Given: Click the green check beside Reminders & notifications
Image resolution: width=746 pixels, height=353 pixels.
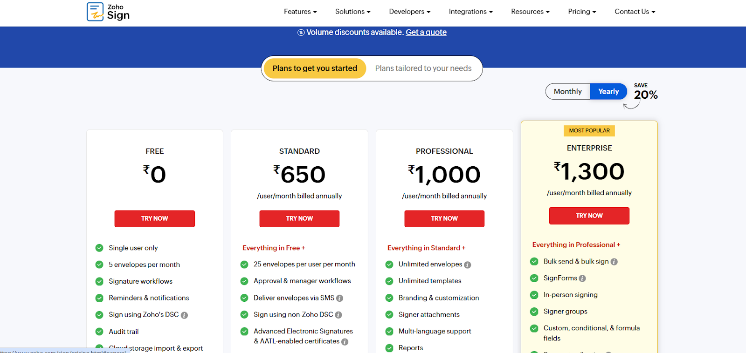Looking at the screenshot, I should 99,298.
